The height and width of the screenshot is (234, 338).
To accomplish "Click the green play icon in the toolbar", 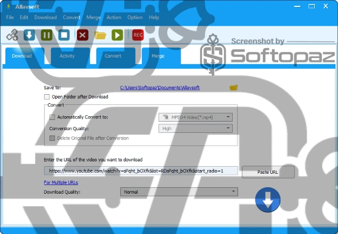I will [117, 35].
